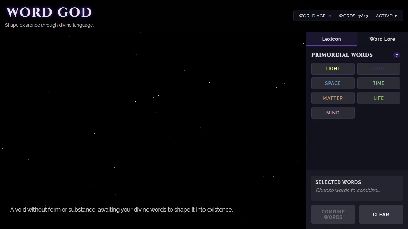Click the 'Shape existence through divine language' tagline
This screenshot has height=229, width=408.
[49, 25]
